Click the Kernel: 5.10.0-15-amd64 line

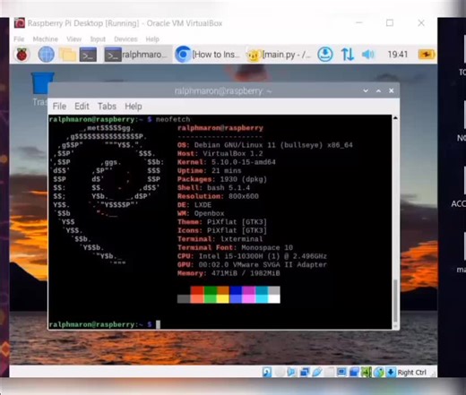click(227, 162)
